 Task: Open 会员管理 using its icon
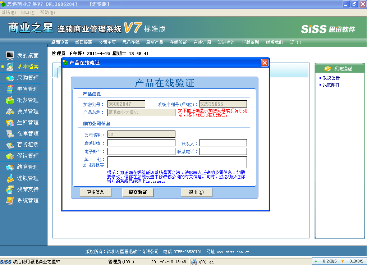pyautogui.click(x=10, y=111)
